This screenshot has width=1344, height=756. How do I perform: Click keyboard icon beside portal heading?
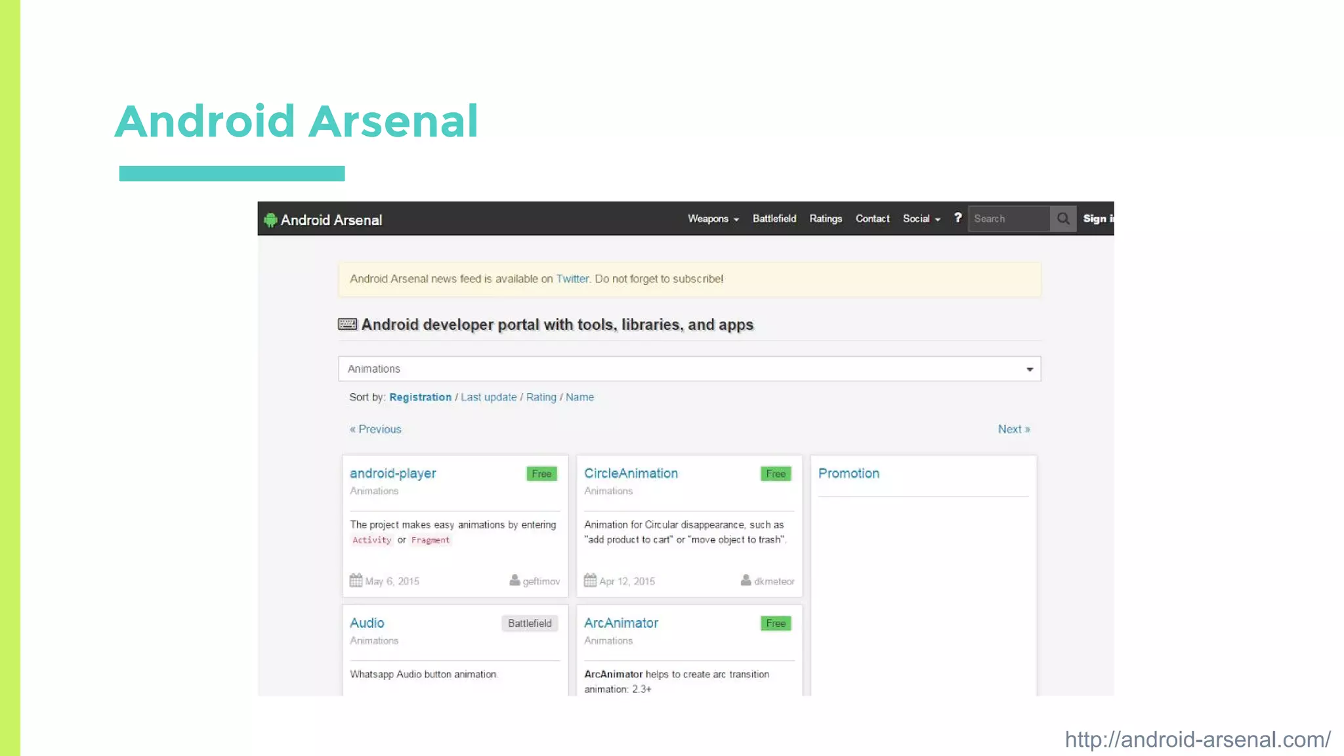coord(347,324)
